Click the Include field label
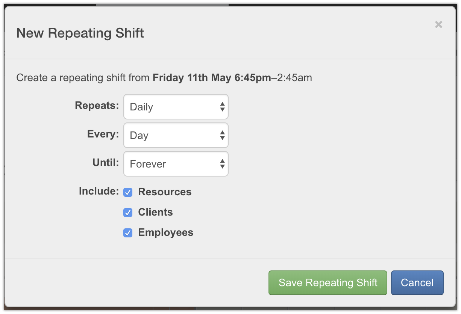Image resolution: width=461 pixels, height=314 pixels. pyautogui.click(x=99, y=191)
